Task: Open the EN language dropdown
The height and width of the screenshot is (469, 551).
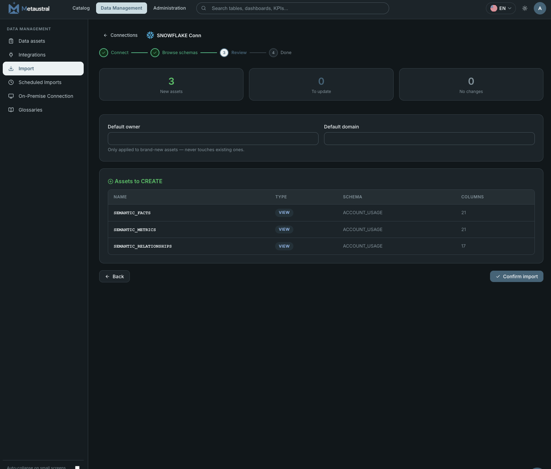Action: coord(501,8)
